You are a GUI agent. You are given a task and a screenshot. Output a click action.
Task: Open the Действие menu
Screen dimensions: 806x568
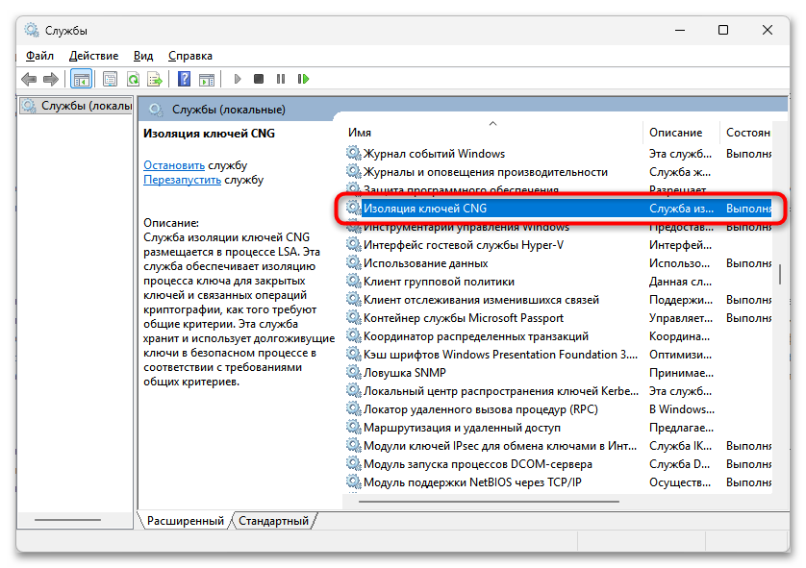click(93, 56)
